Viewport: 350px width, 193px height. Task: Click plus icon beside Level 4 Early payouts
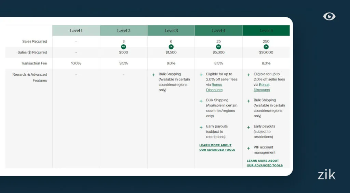[x=201, y=127]
